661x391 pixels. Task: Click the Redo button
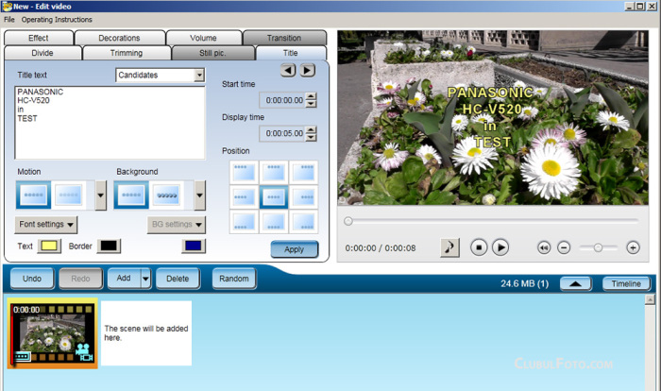click(80, 279)
